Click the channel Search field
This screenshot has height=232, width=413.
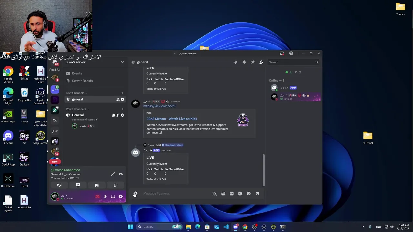294,62
